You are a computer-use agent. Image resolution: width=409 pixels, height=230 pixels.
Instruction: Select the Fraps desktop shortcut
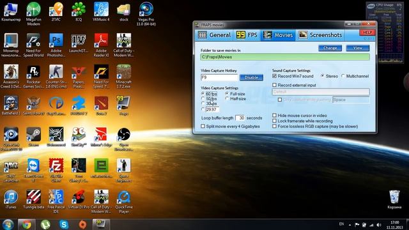click(x=123, y=105)
